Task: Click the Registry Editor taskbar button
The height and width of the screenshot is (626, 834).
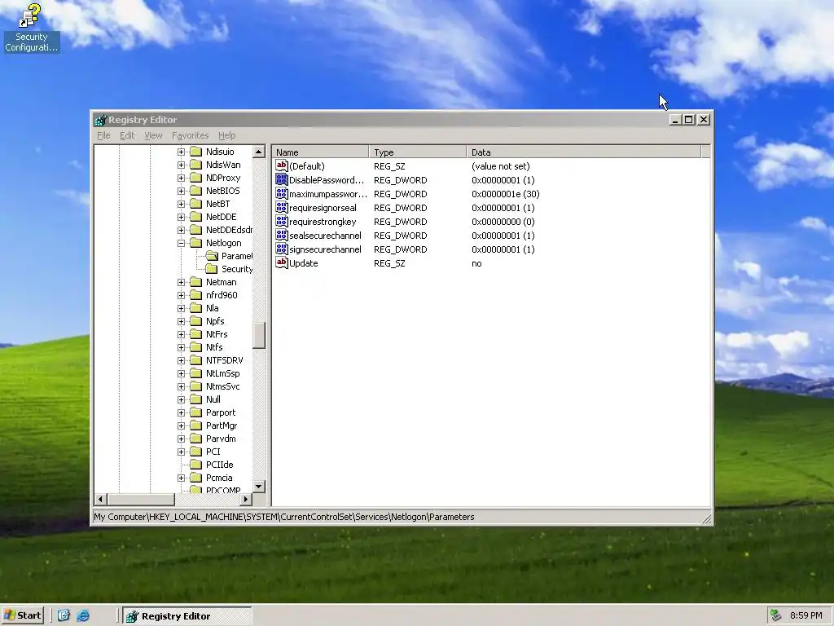Action: coord(187,616)
